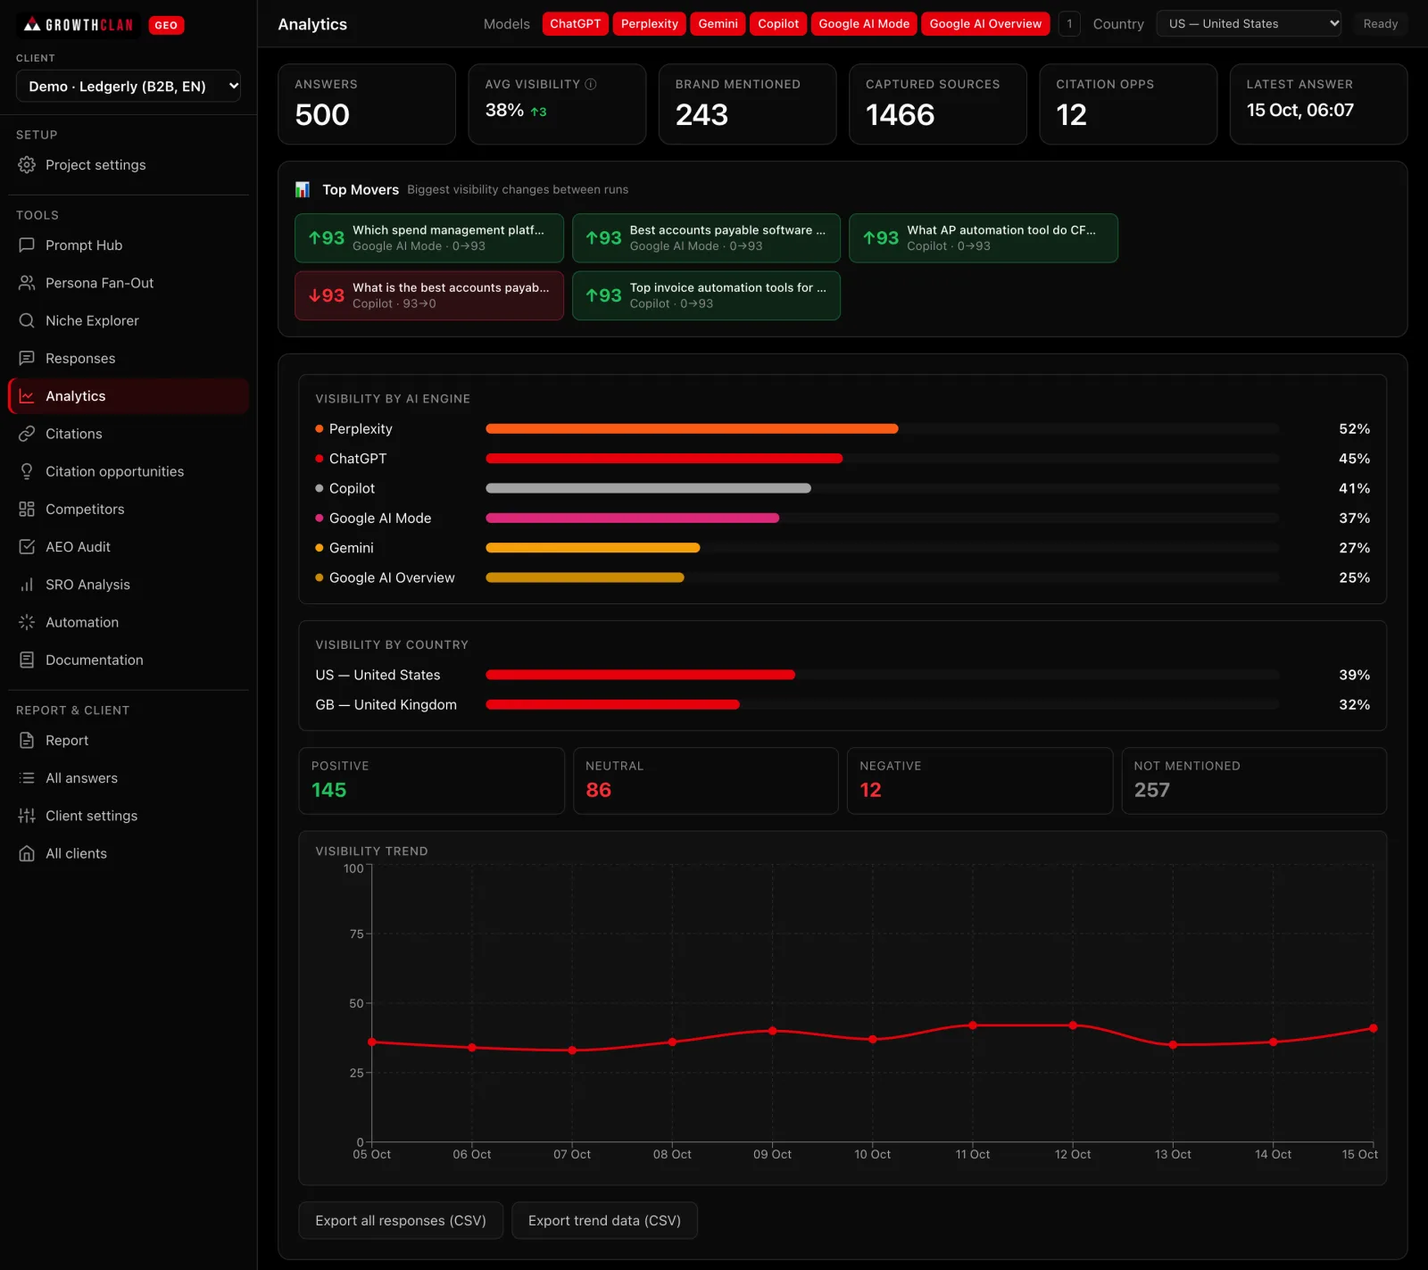Toggle the Copilot model filter
1428x1270 pixels.
pos(778,24)
